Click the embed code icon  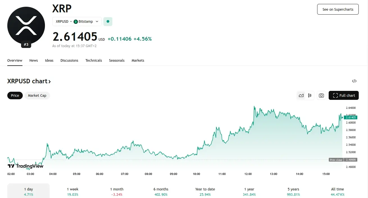354,81
